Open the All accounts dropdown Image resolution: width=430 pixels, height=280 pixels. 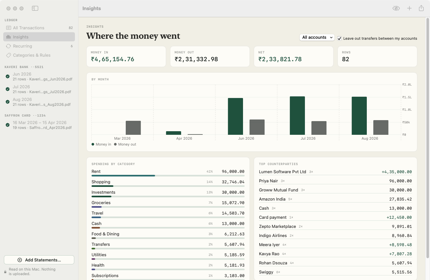tap(317, 37)
